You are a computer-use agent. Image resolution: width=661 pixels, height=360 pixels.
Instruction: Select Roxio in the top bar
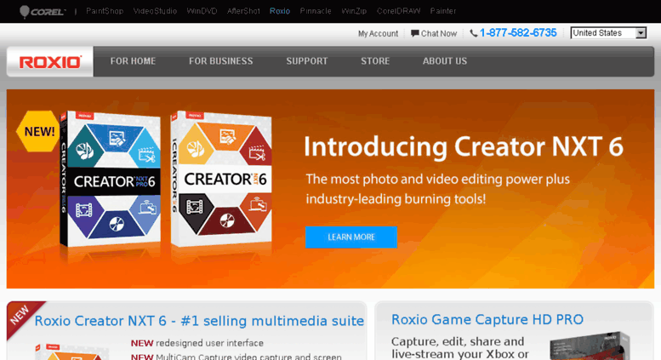point(280,11)
